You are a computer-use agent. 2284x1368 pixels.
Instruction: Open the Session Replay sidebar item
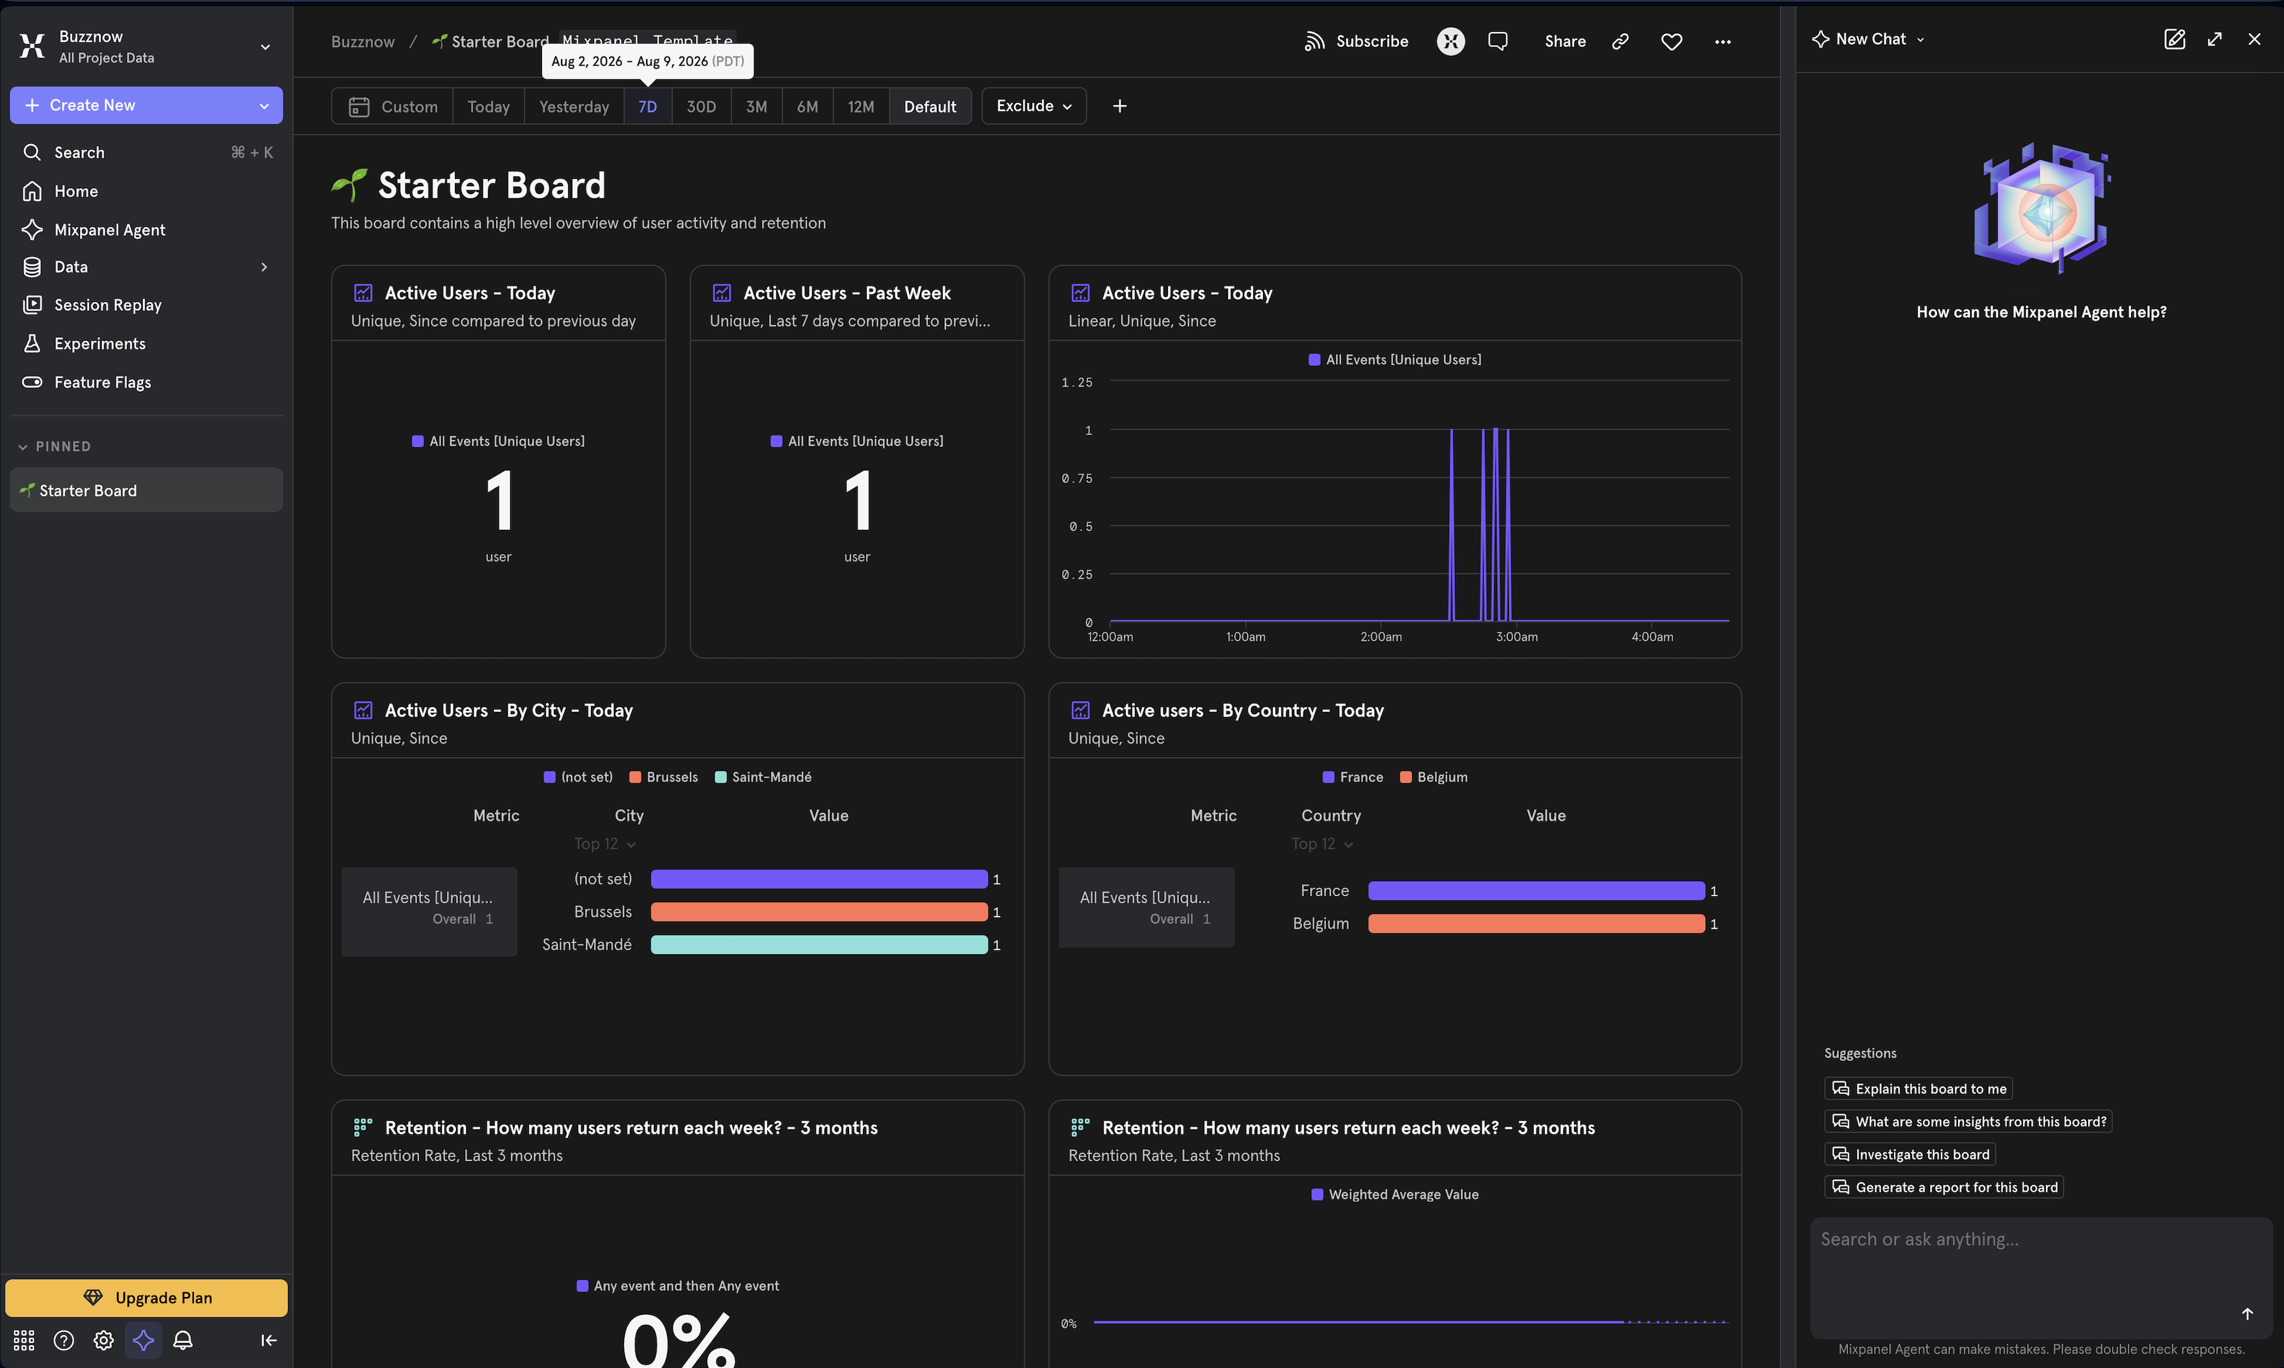point(146,305)
